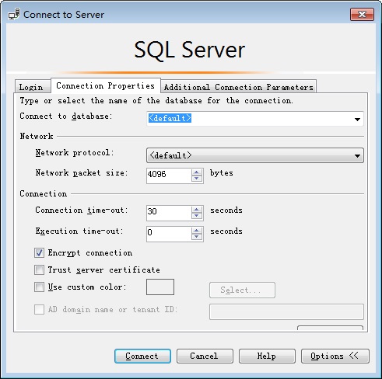This screenshot has width=382, height=379.
Task: Uncheck the Encrypt connection checkbox
Action: (x=39, y=252)
